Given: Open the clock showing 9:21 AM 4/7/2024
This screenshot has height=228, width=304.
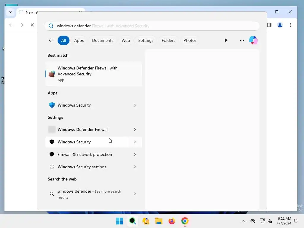Looking at the screenshot, I should click(284, 221).
